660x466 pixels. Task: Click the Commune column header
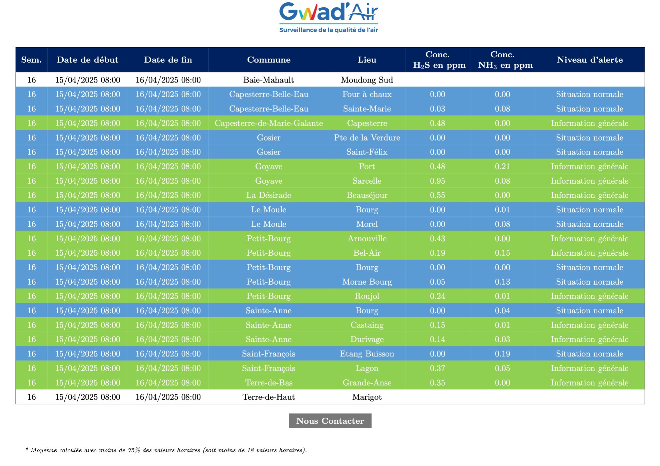pos(269,60)
